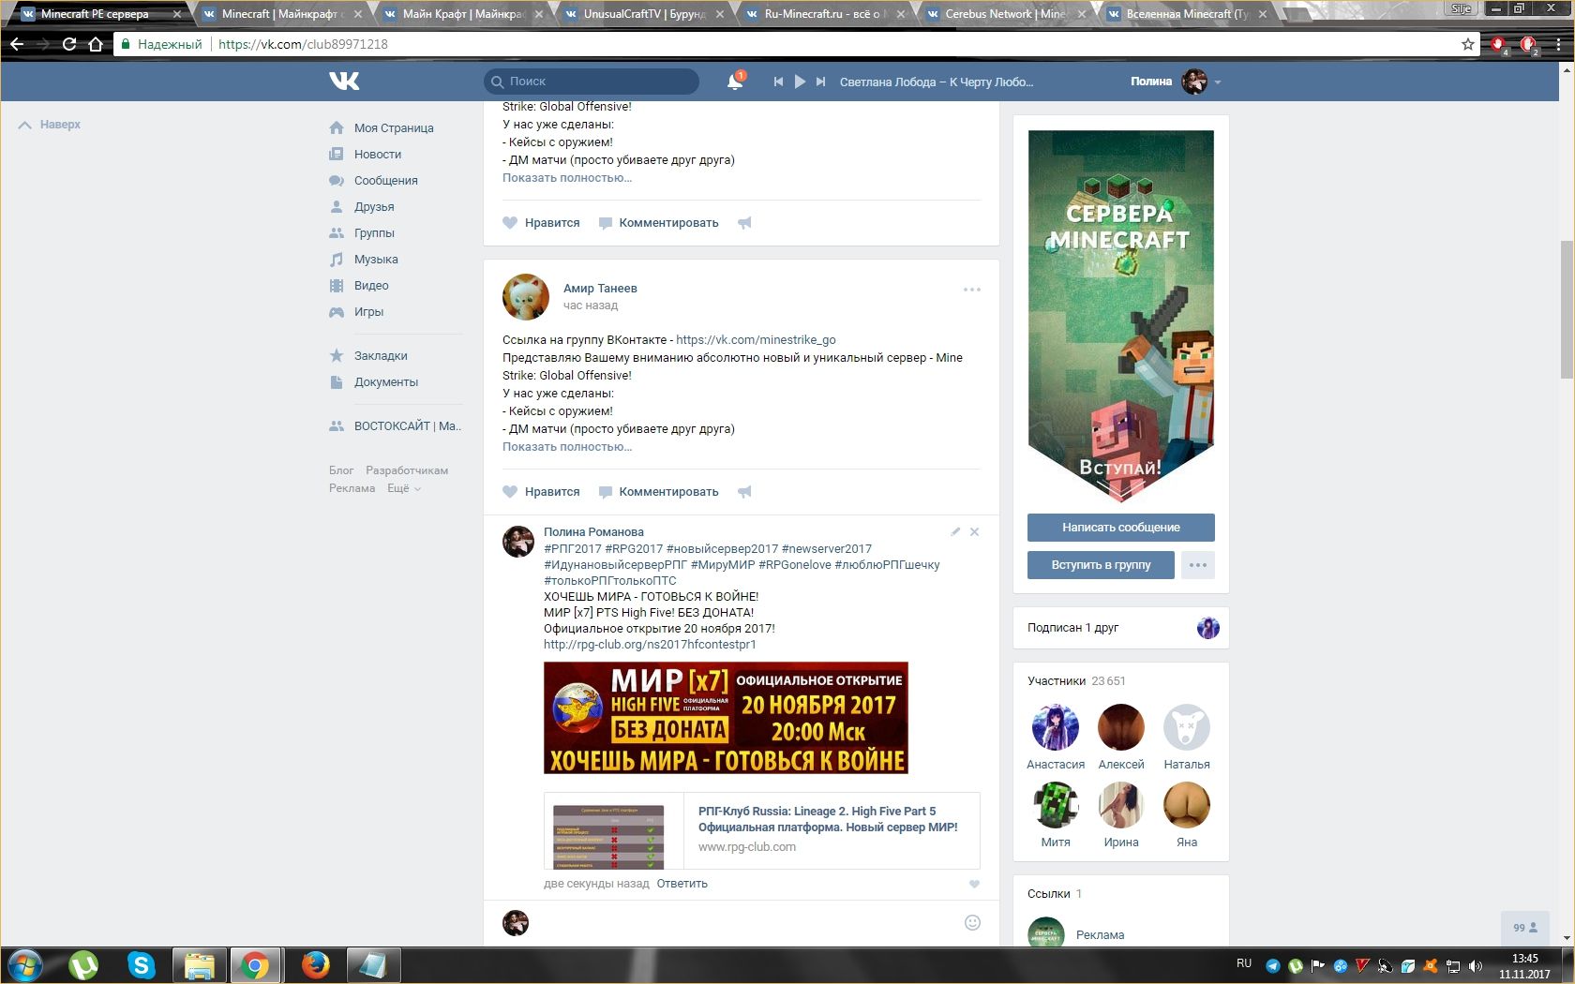The image size is (1575, 984).
Task: Skip to the next music track
Action: pyautogui.click(x=820, y=82)
